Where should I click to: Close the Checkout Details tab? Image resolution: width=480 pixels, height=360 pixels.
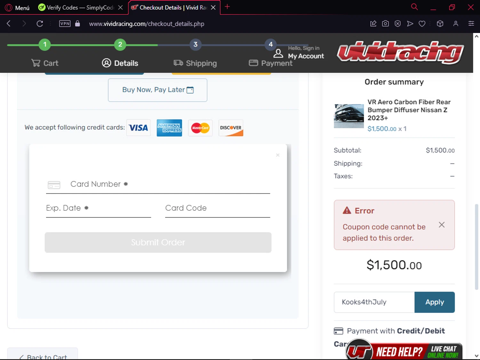coord(213,7)
